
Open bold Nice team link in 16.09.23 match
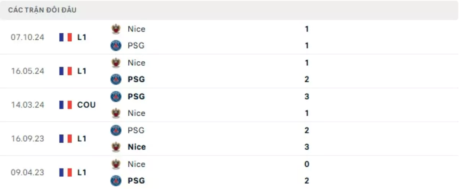tap(137, 147)
